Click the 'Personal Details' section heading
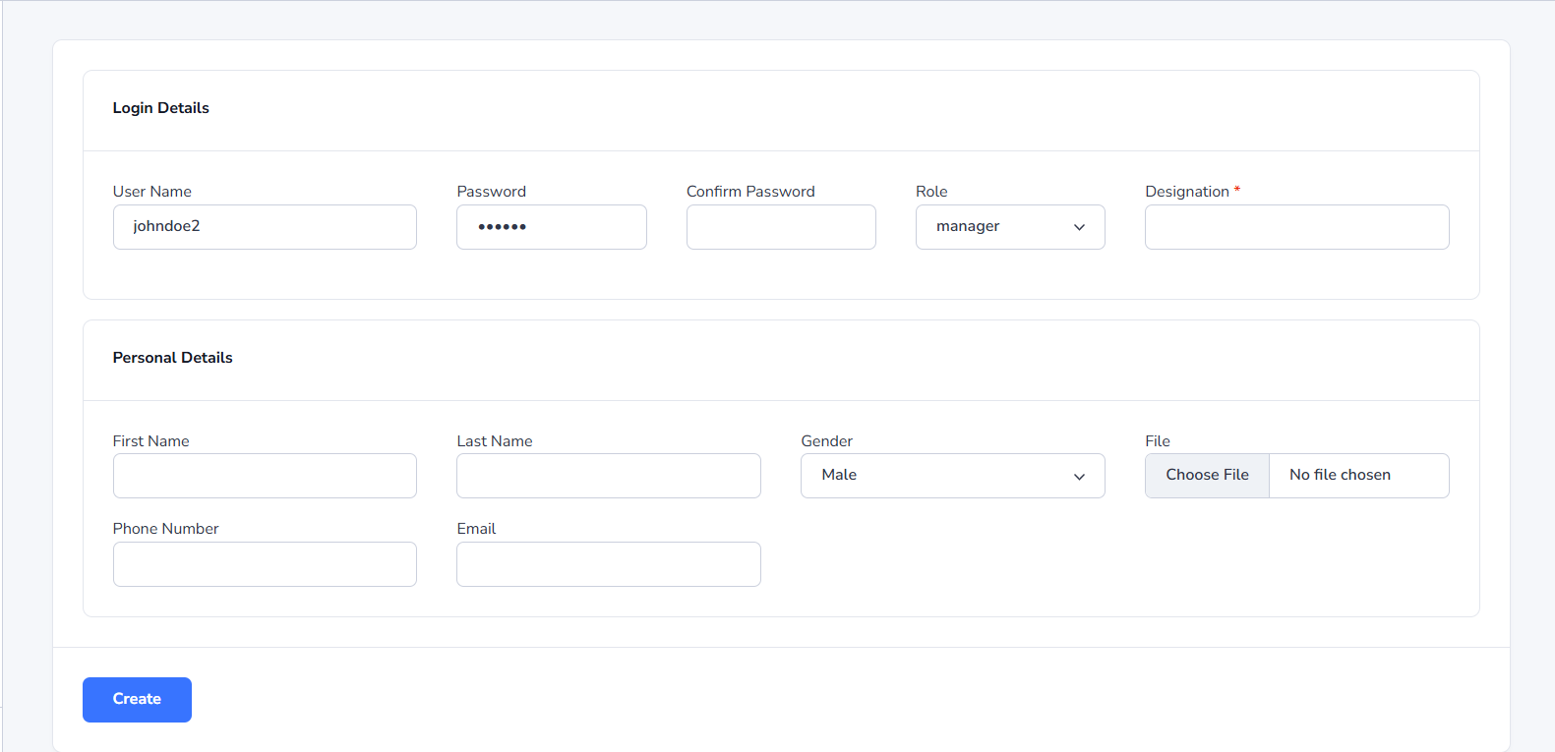This screenshot has width=1555, height=752. pyautogui.click(x=173, y=358)
